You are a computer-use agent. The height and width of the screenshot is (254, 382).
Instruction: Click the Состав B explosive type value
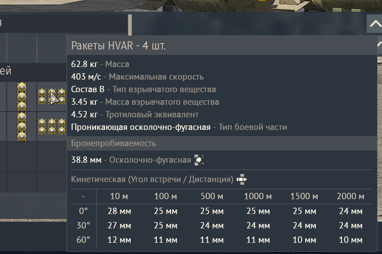coord(88,89)
